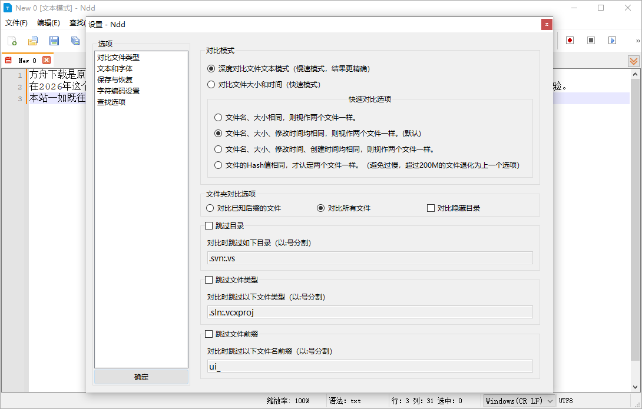Click the .svn:.vs skip directories input field
Viewport: 642px width, 409px height.
pyautogui.click(x=370, y=257)
